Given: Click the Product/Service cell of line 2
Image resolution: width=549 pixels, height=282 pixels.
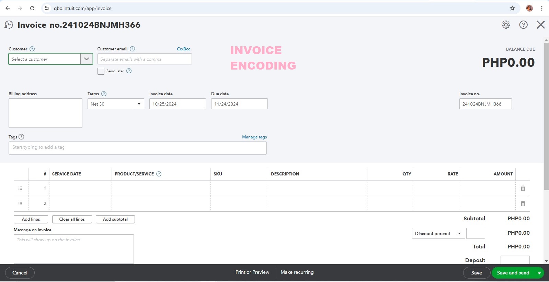Looking at the screenshot, I should 161,204.
